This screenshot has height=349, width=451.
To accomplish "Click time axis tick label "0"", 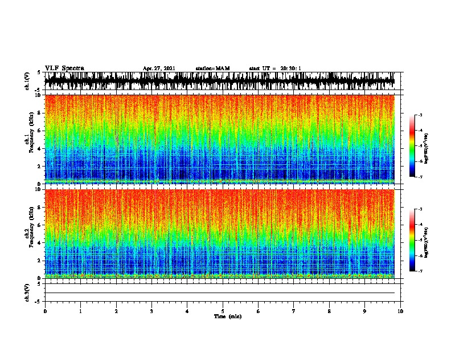I will click(45, 311).
